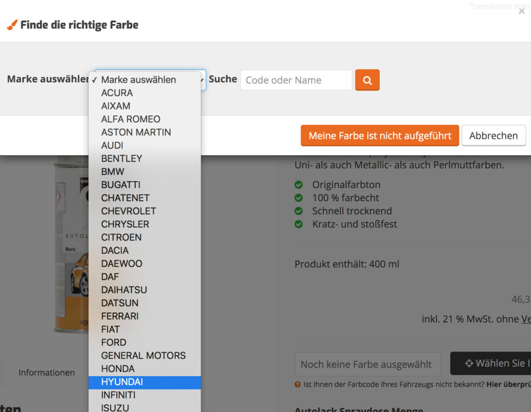
Task: Choose DAF from the dropdown
Action: pos(145,277)
